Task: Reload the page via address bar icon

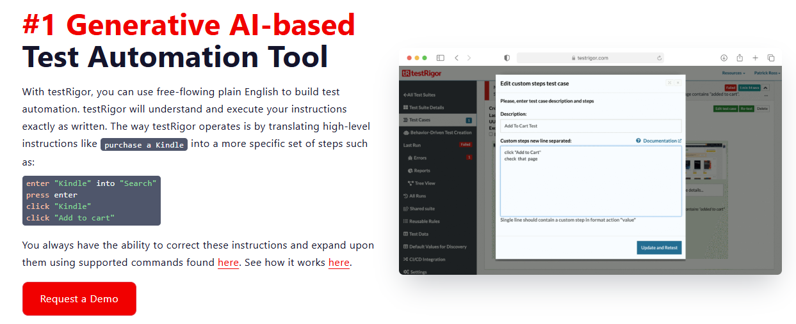Action: [x=659, y=58]
